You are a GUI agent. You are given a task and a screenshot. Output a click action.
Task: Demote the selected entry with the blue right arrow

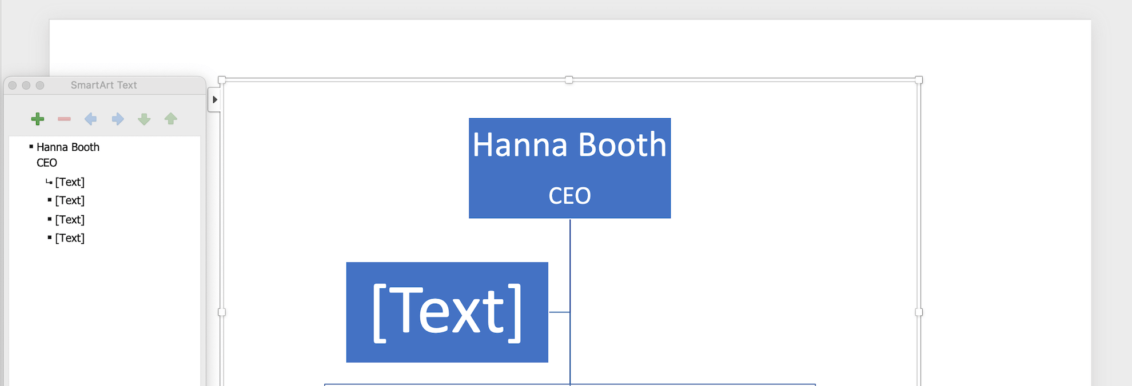(117, 119)
